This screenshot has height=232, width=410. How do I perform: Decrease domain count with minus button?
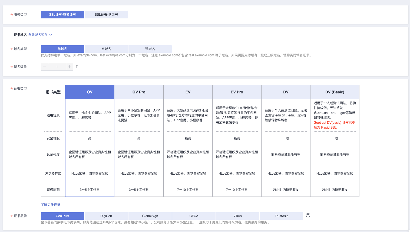[x=45, y=67]
